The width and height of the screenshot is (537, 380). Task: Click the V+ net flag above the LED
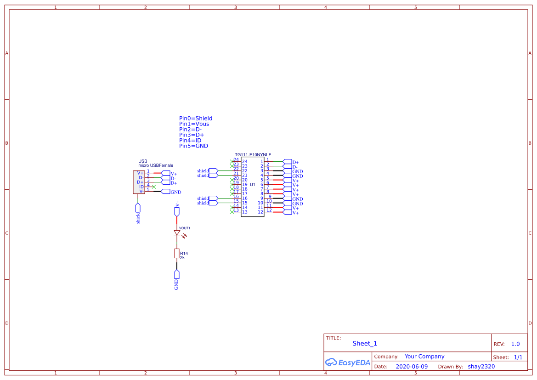tap(176, 210)
